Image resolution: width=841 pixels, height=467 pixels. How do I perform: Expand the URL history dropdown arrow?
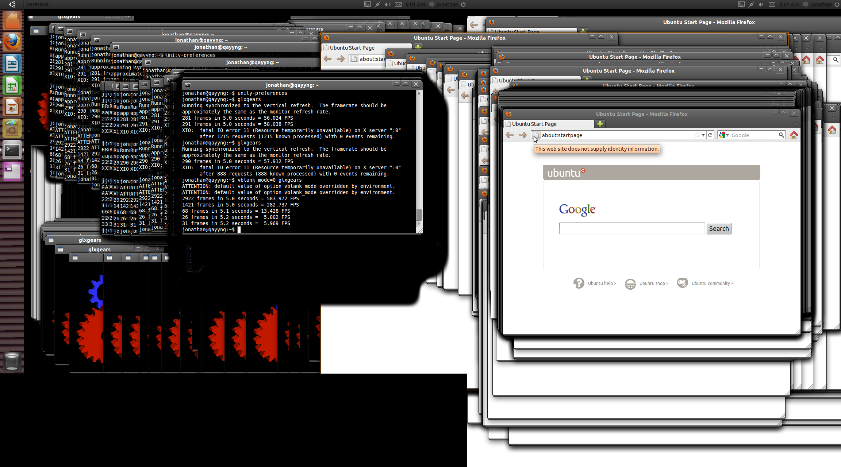(703, 135)
